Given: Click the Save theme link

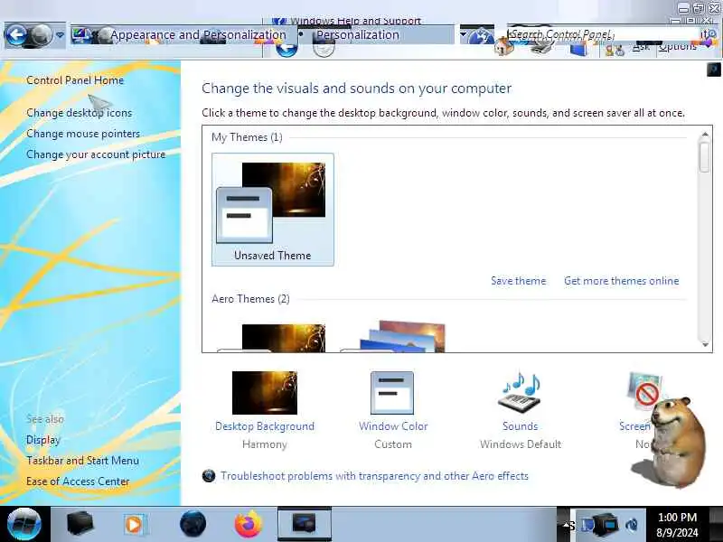Looking at the screenshot, I should 518,281.
